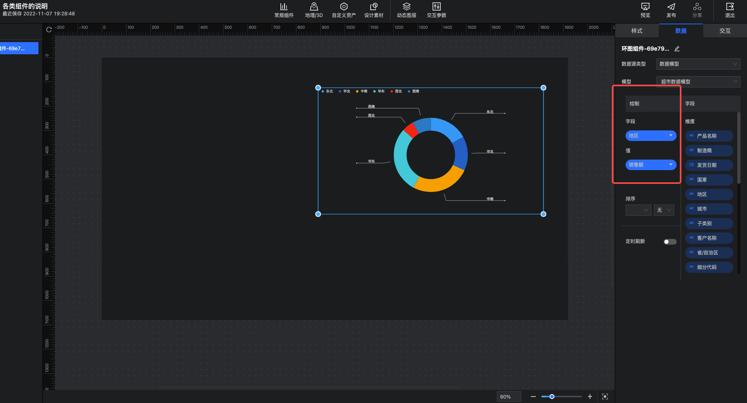Image resolution: width=747 pixels, height=403 pixels.
Task: Click the bottom-right selection handle of chart
Action: tap(543, 214)
